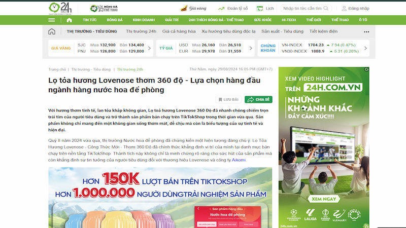
Task: Click green Thị trường 24h breadcrumb
Action: (130, 69)
